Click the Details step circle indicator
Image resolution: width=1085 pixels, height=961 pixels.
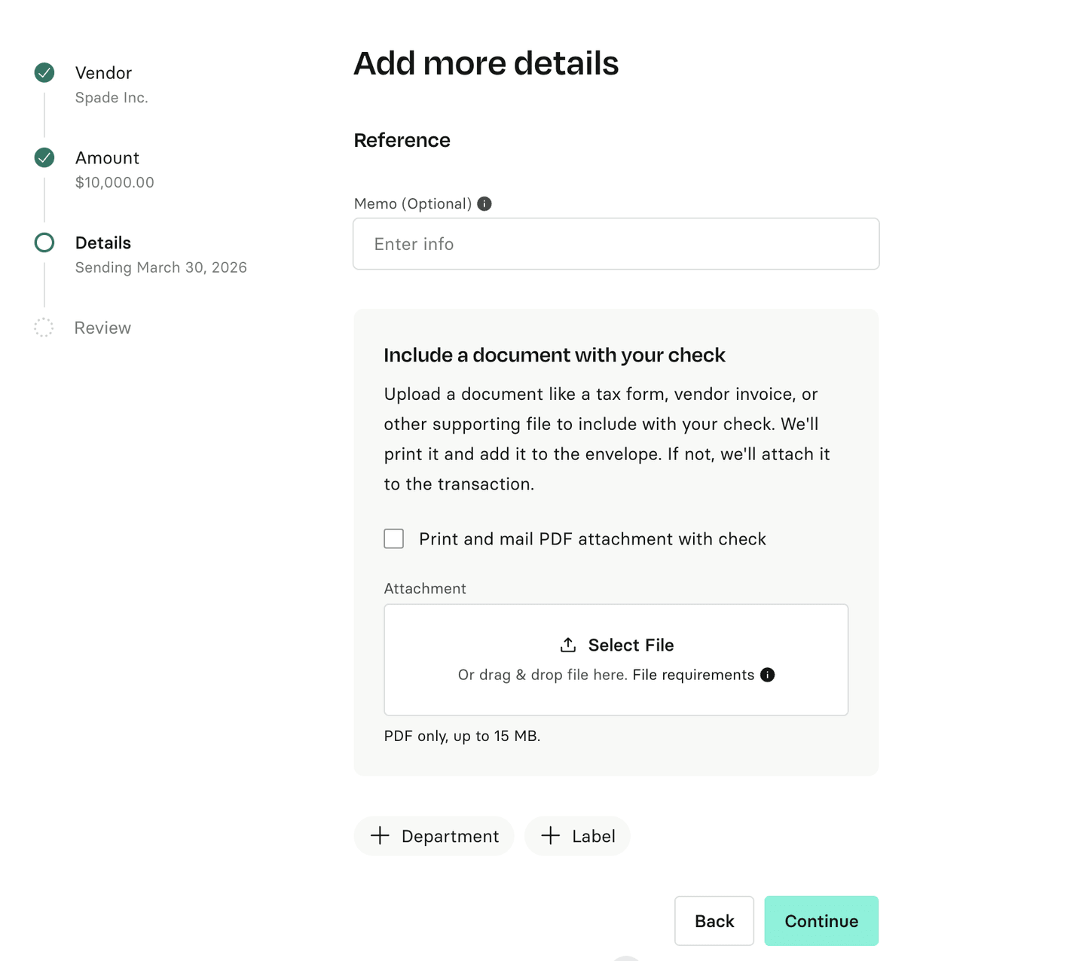coord(44,243)
